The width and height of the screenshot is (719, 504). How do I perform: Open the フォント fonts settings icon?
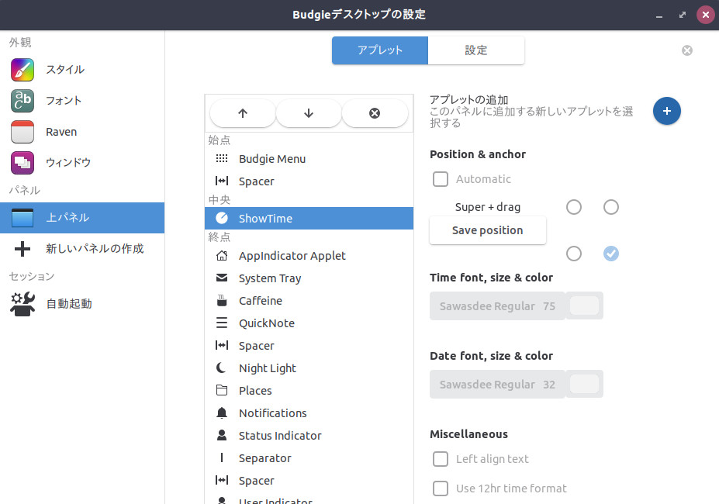click(22, 101)
